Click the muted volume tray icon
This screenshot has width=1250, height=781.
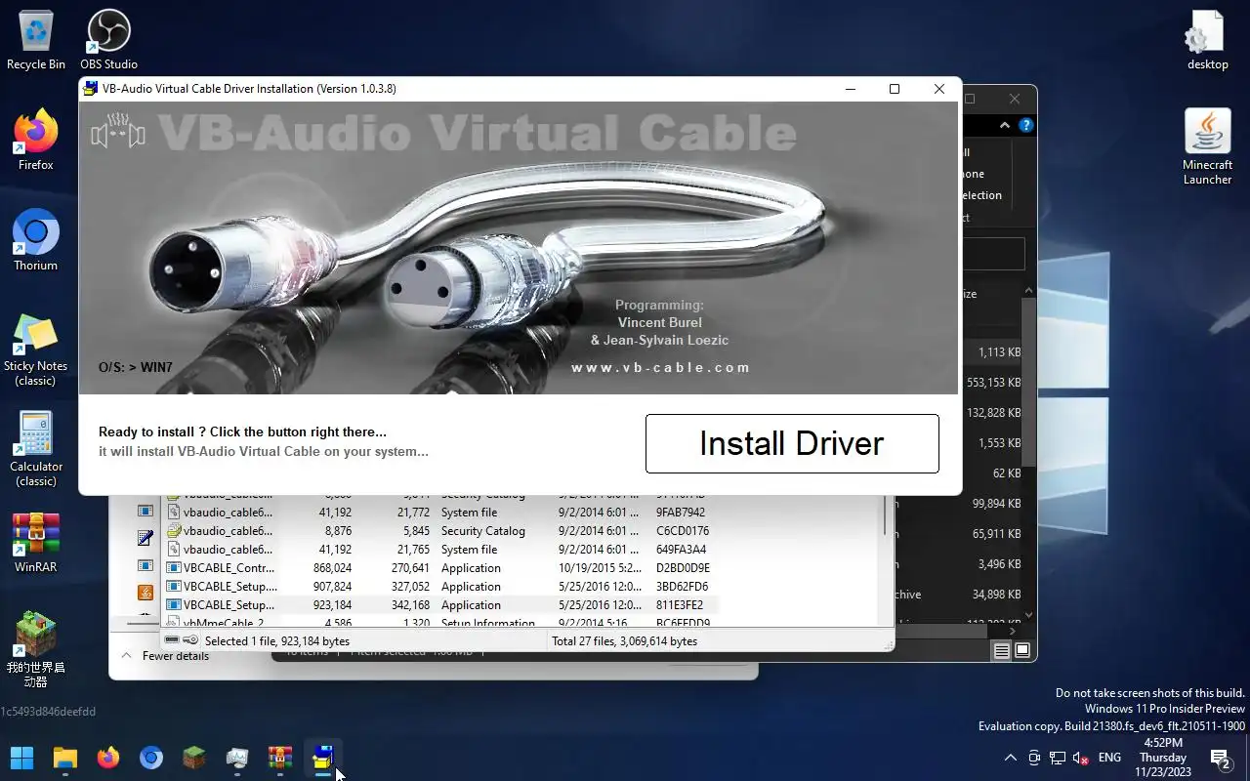point(1081,758)
